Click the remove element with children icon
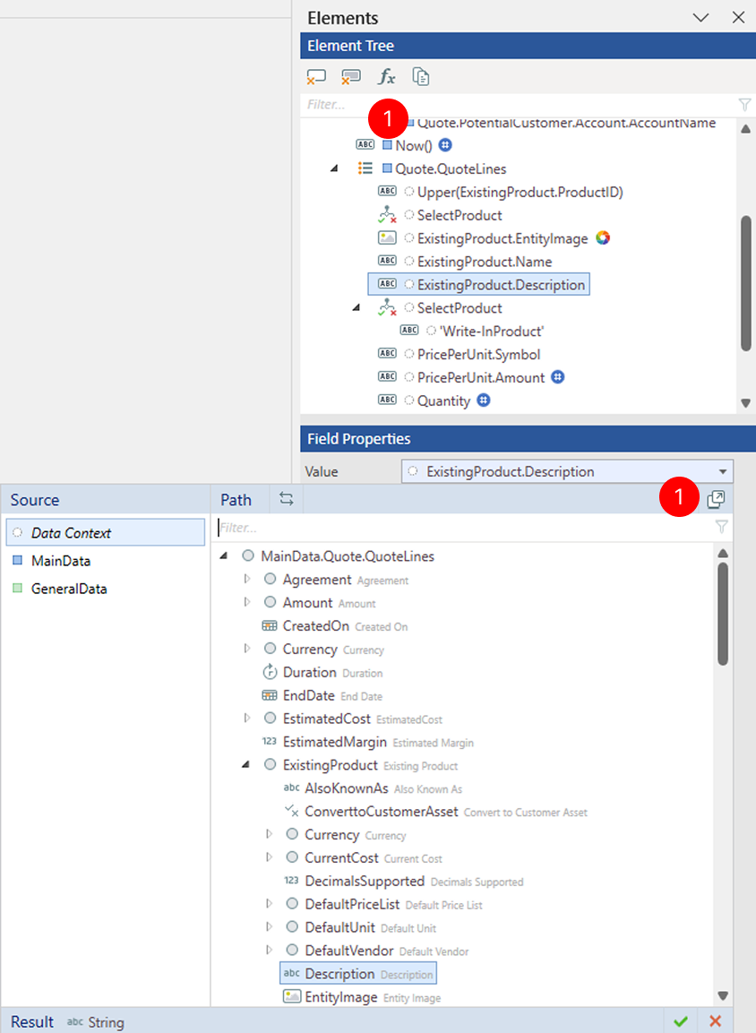756x1033 pixels. click(351, 77)
